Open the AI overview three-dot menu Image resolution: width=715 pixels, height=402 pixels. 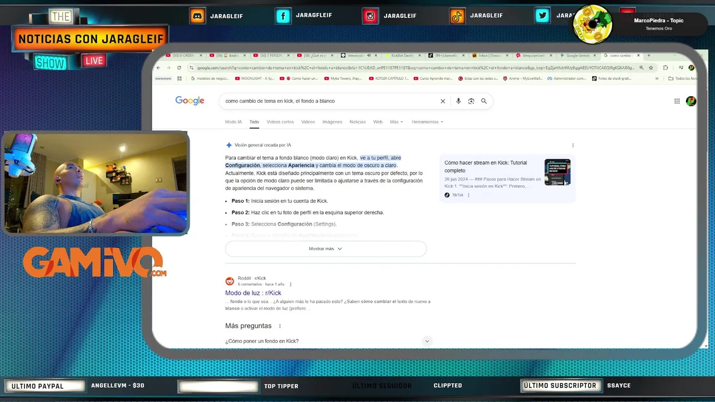tap(573, 145)
